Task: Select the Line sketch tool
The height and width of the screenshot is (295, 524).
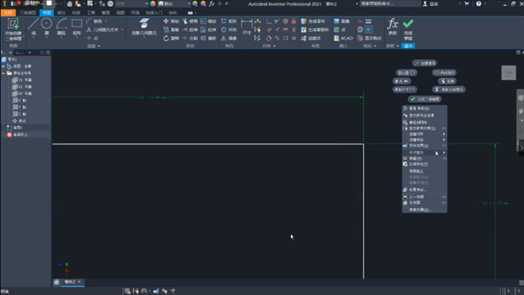Action: 33,27
